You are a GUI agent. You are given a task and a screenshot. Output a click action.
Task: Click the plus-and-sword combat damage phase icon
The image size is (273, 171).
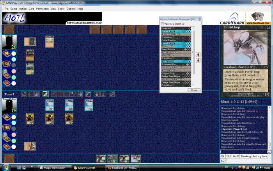(73, 94)
